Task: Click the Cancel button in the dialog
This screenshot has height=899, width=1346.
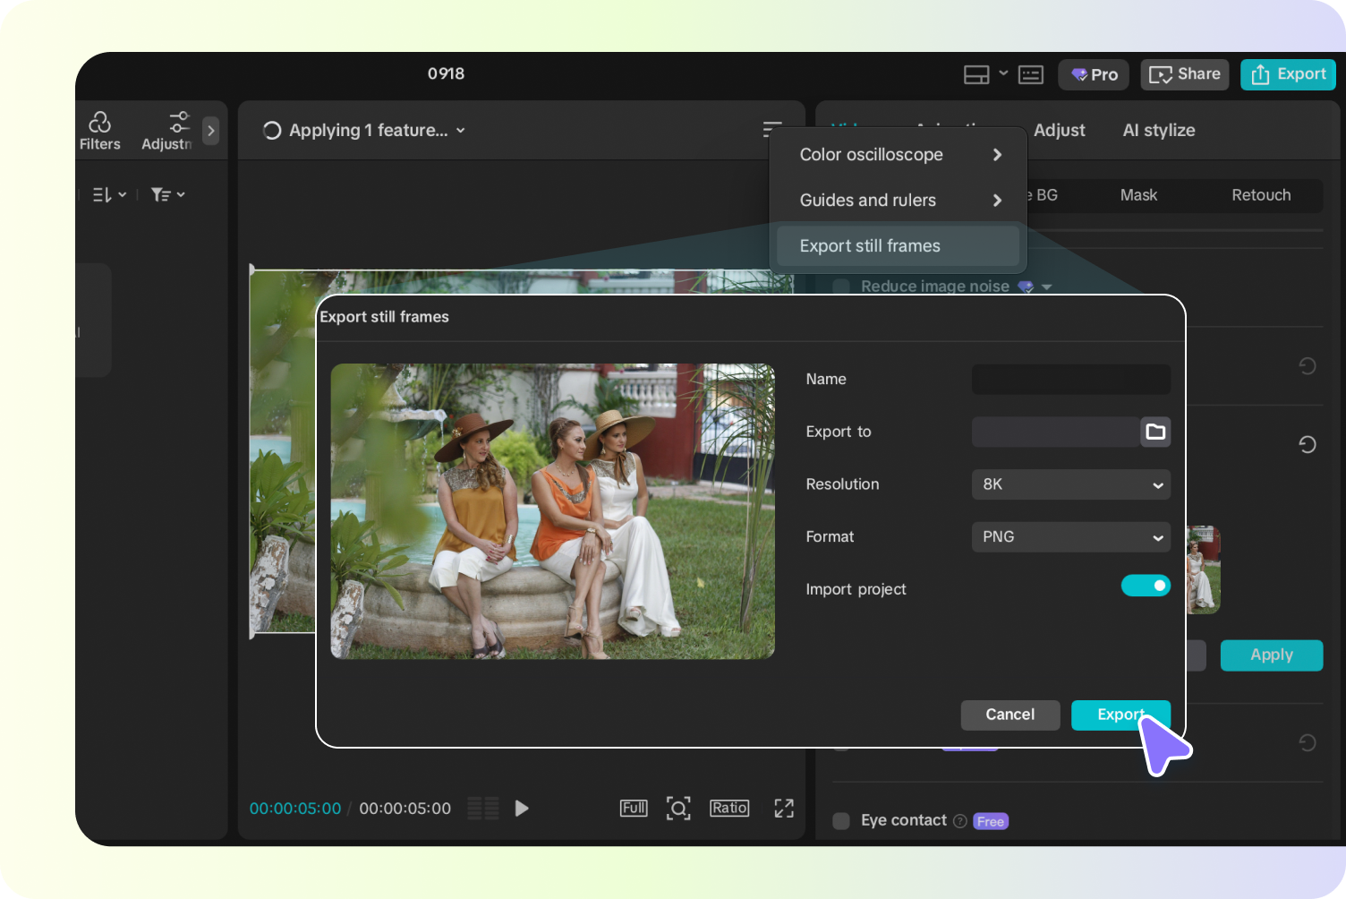Action: [1009, 715]
